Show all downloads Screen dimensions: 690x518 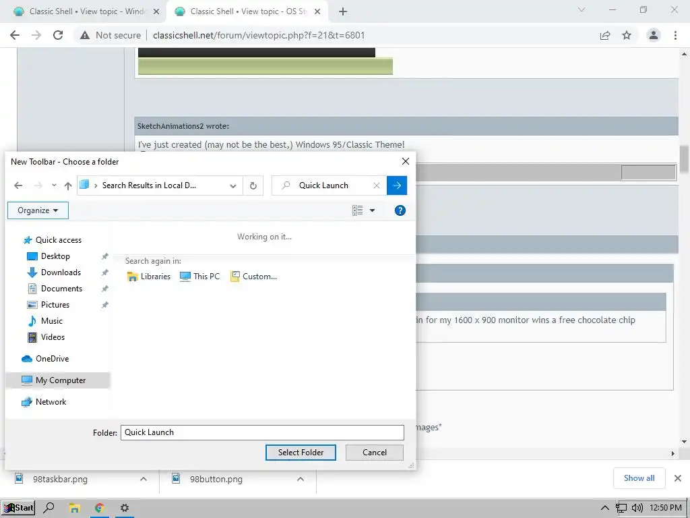click(x=639, y=478)
